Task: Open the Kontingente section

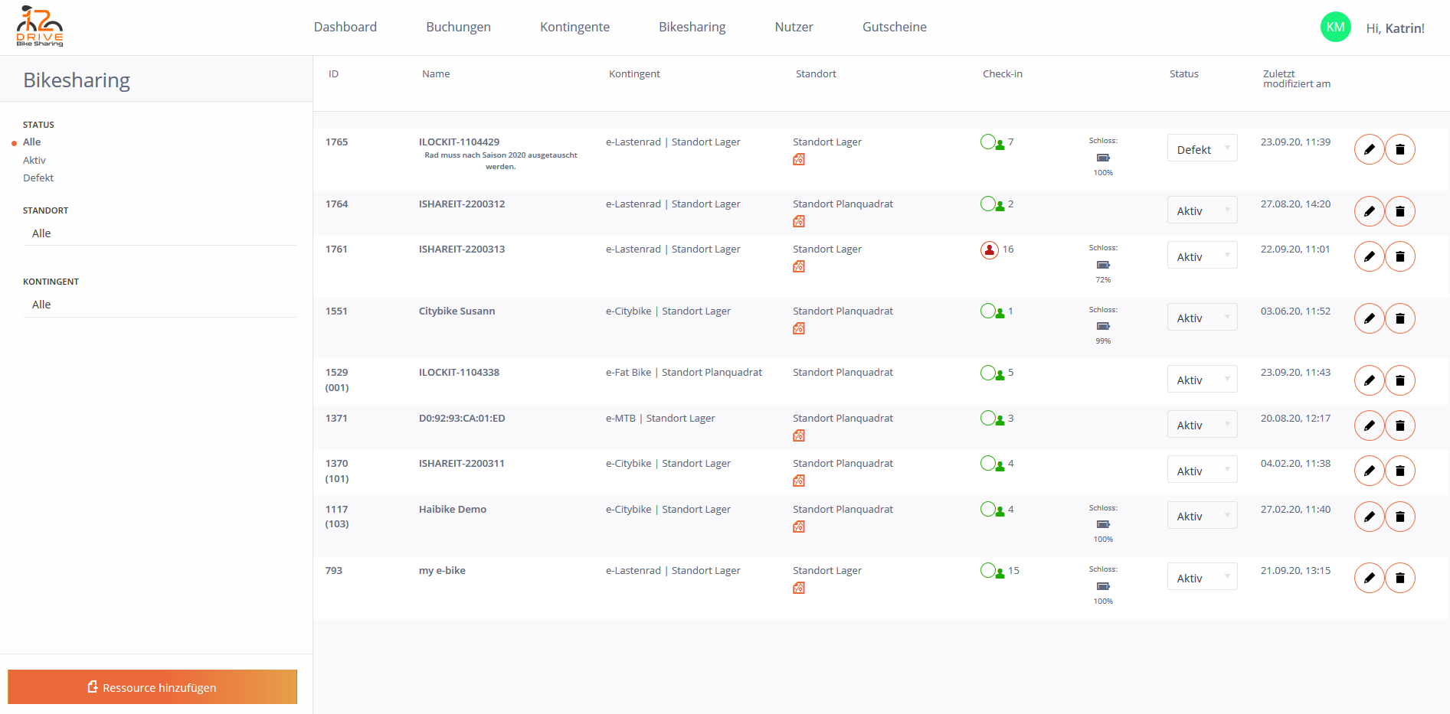Action: tap(574, 27)
